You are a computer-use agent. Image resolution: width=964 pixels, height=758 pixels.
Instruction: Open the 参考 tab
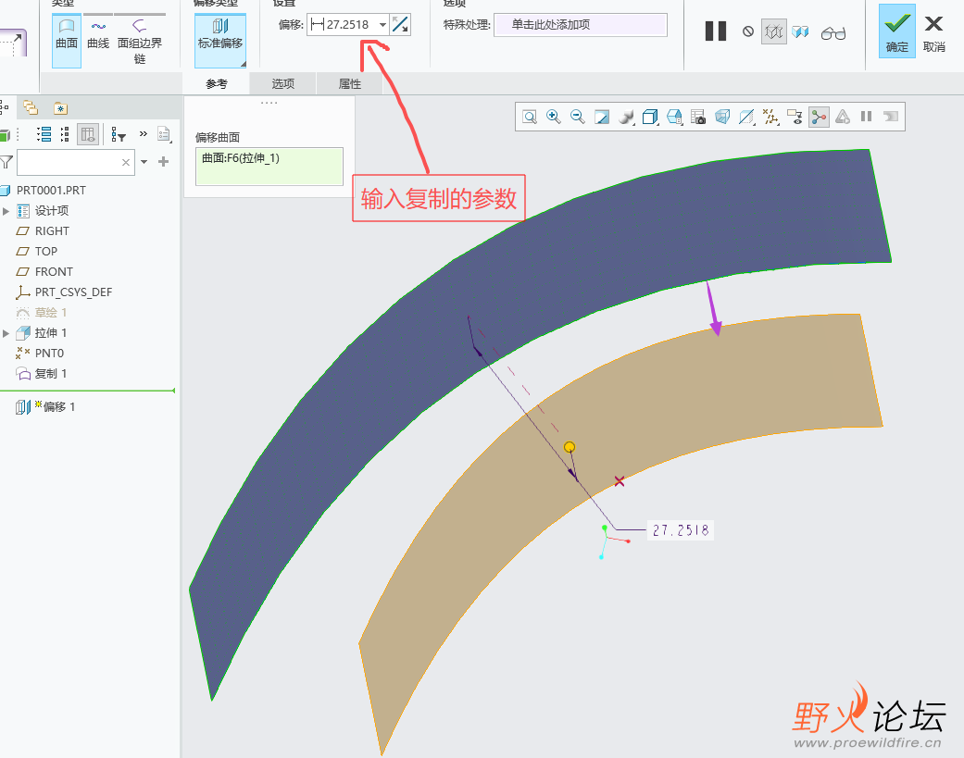point(217,83)
